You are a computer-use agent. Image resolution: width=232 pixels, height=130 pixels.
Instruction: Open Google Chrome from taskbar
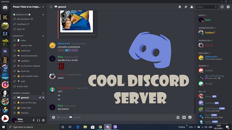pos(100,127)
